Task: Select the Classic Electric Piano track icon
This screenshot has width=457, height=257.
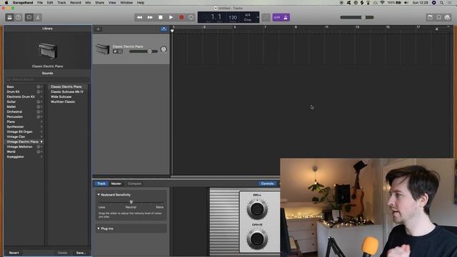Action: (x=103, y=49)
